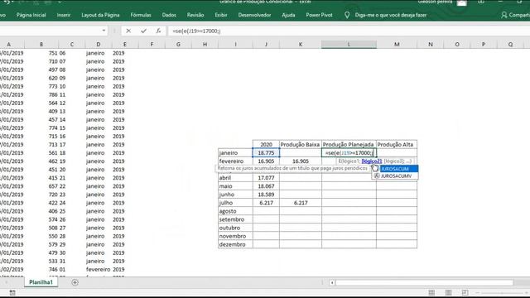Choose JUROSACUMV from the autocomplete list
Image resolution: width=530 pixels, height=298 pixels.
point(396,176)
